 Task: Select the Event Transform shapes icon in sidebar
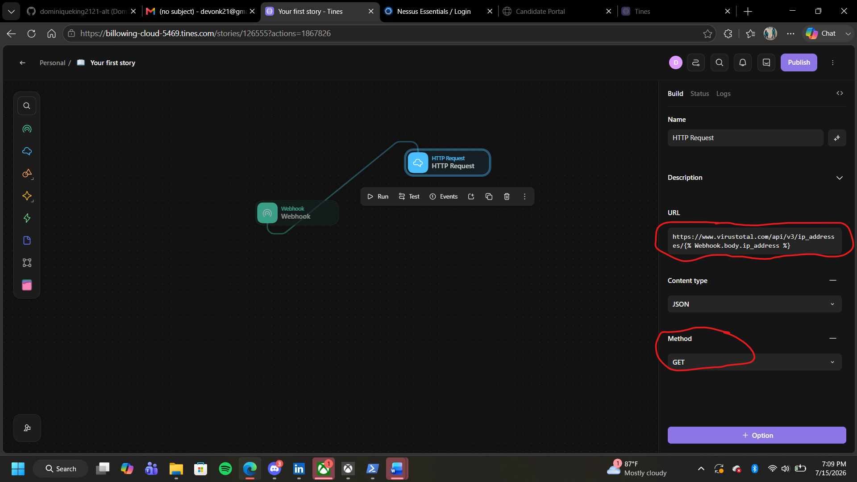pos(27,174)
